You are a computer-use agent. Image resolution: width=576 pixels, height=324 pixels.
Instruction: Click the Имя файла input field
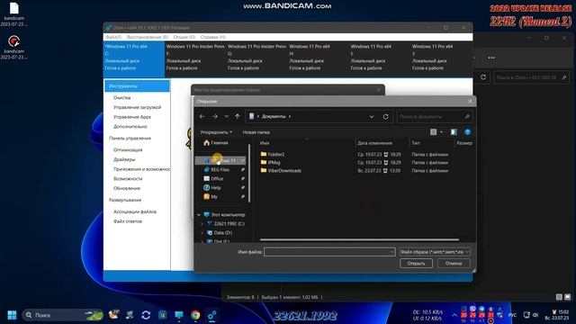coord(329,252)
